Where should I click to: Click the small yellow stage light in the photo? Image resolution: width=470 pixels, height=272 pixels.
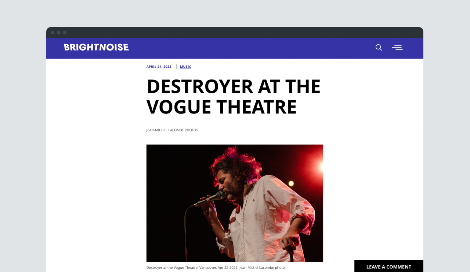pyautogui.click(x=291, y=183)
